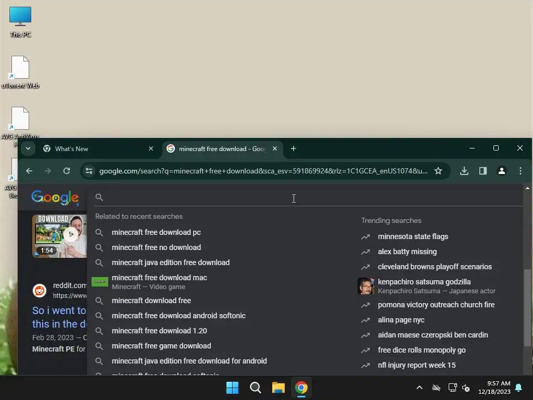The width and height of the screenshot is (533, 400).
Task: Open the taskbar clock showing 9:57 AM
Action: (x=494, y=387)
